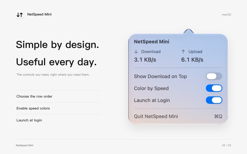Click the macOS label at top right
Screen dimensions: 247x154
[227, 14]
